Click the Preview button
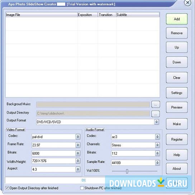195x195 pixels. click(177, 107)
